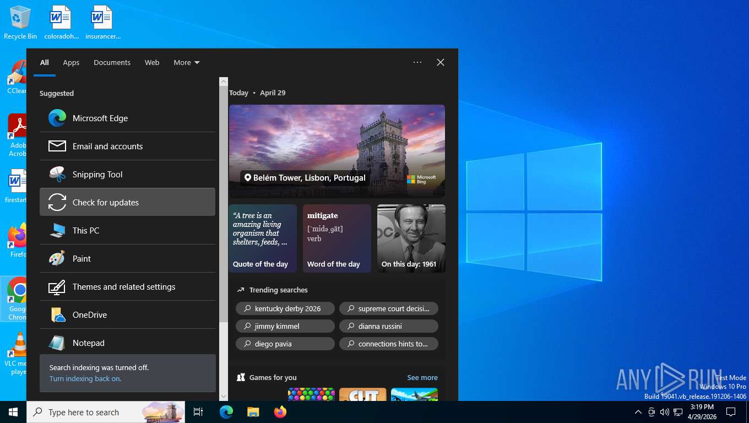This screenshot has width=749, height=423.
Task: Select the CCleaner desktop shortcut
Action: [16, 77]
